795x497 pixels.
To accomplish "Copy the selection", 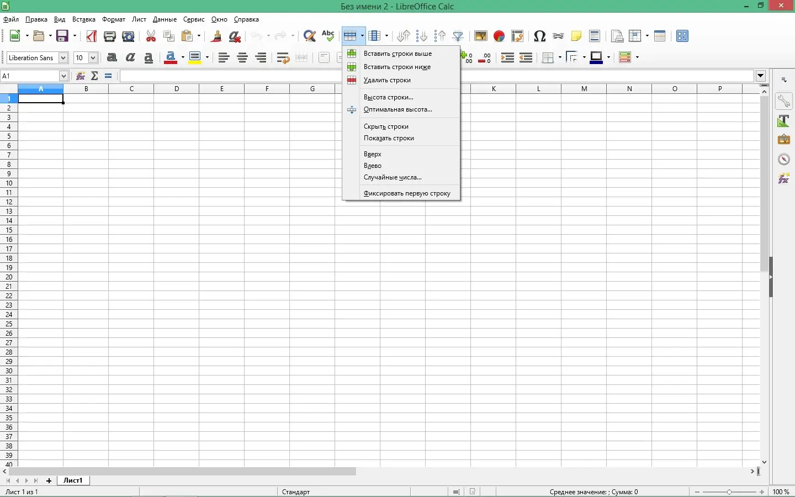I will click(x=169, y=36).
